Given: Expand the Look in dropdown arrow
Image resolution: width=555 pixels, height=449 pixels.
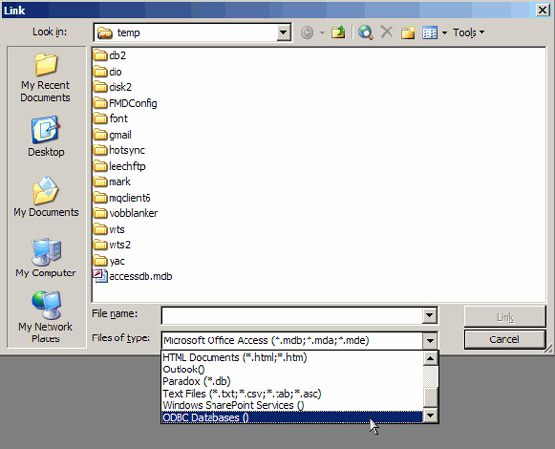Looking at the screenshot, I should click(x=283, y=33).
